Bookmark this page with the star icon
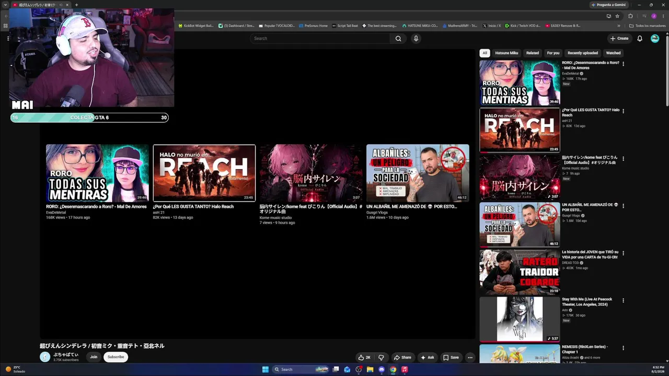 617,16
